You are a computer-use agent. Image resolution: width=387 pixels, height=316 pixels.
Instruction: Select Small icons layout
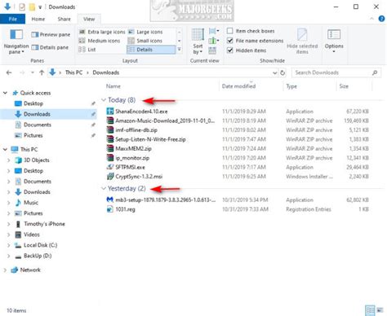(145, 41)
